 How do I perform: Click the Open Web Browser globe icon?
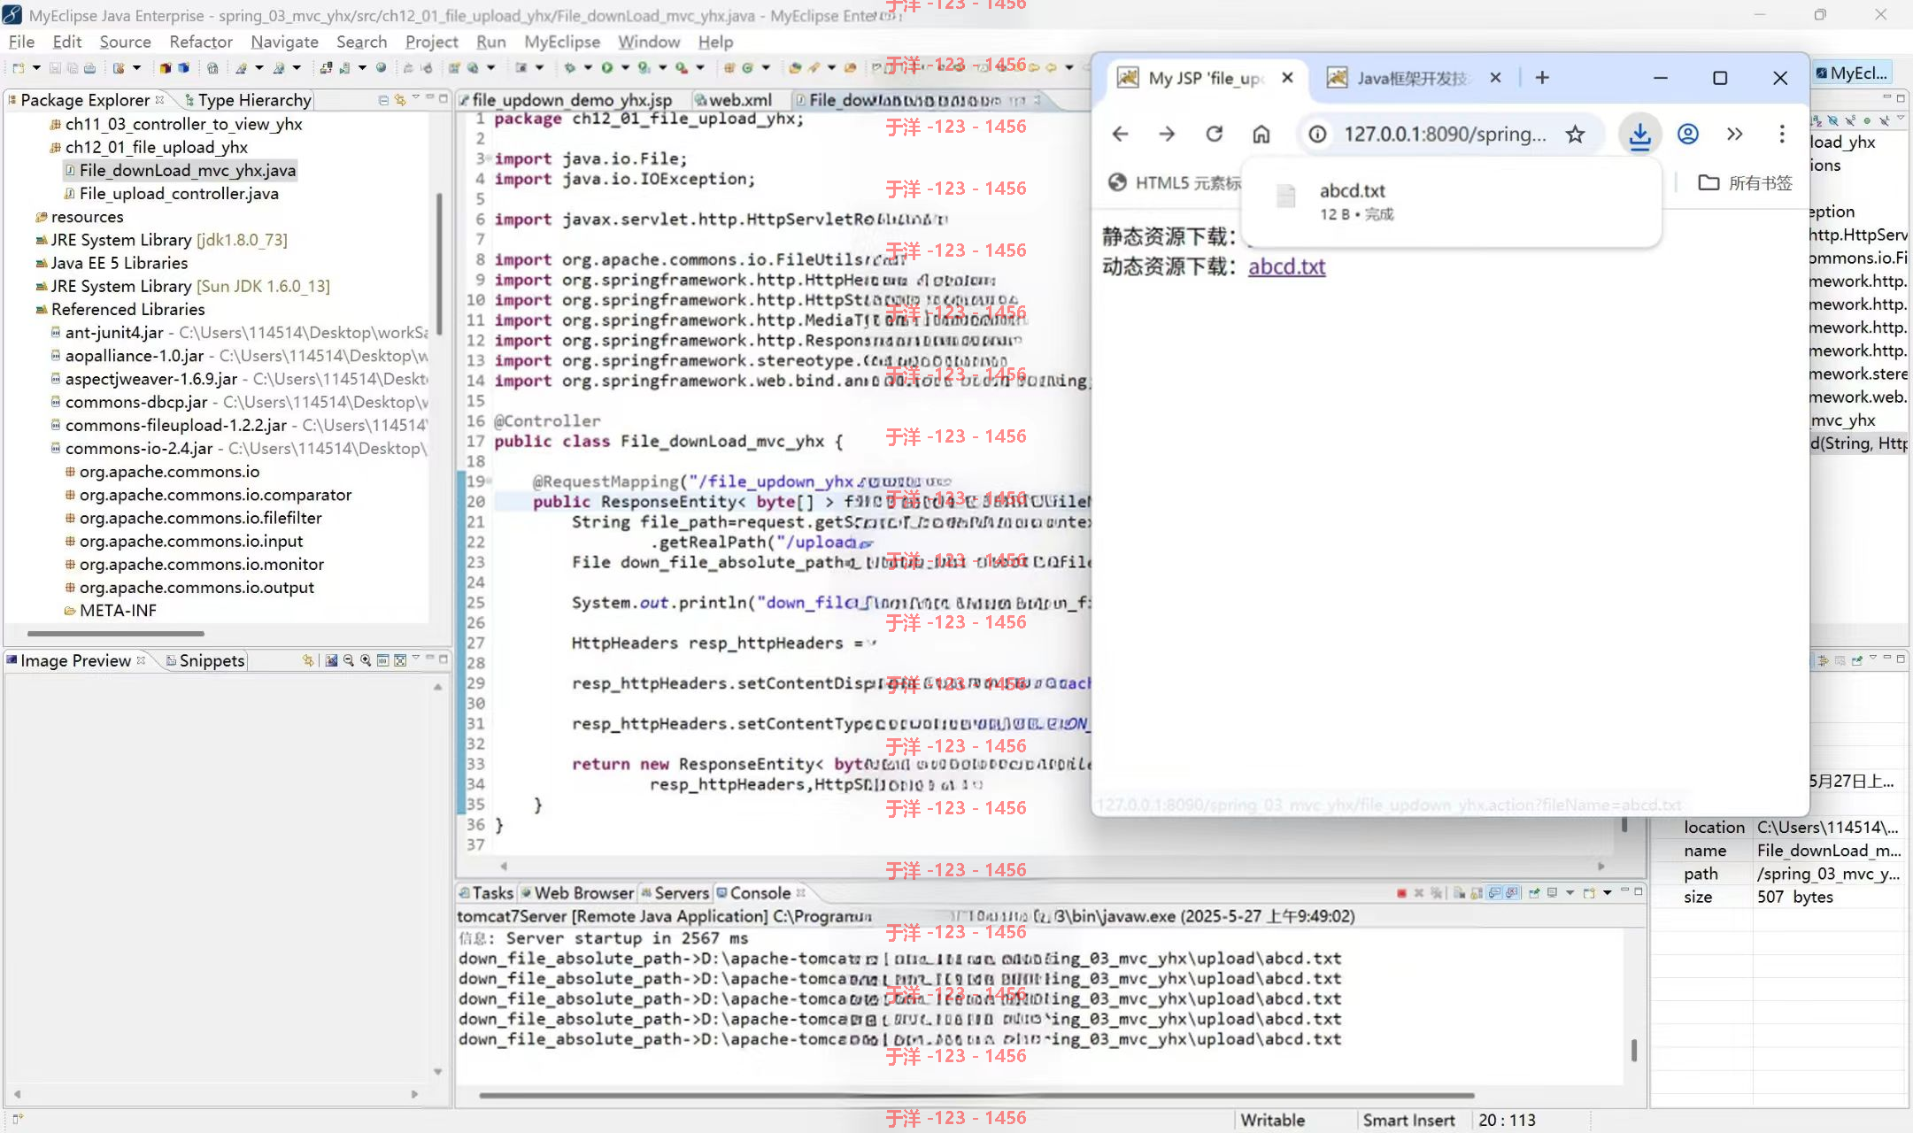382,67
